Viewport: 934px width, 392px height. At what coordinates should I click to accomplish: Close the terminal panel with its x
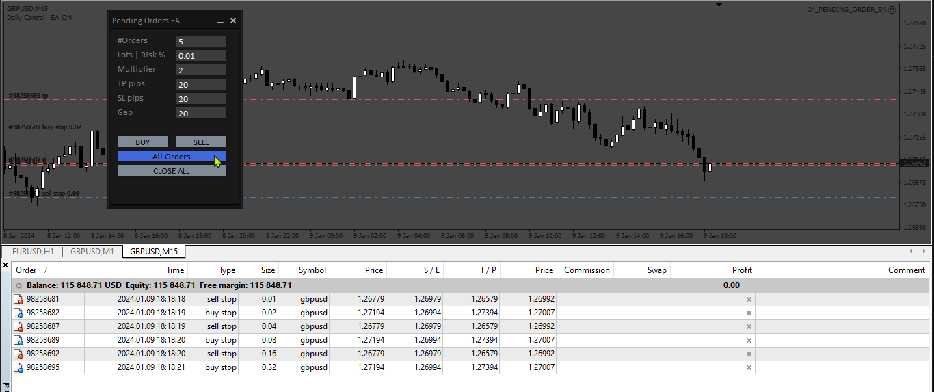[5, 265]
